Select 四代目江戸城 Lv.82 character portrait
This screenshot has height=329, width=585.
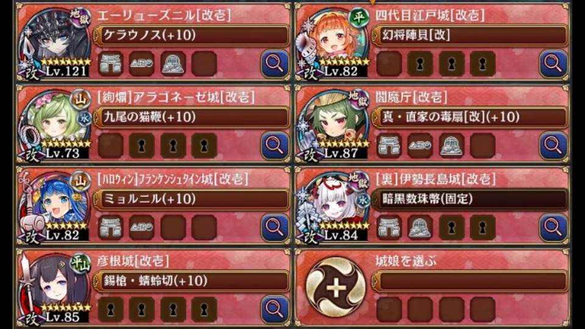tap(333, 43)
